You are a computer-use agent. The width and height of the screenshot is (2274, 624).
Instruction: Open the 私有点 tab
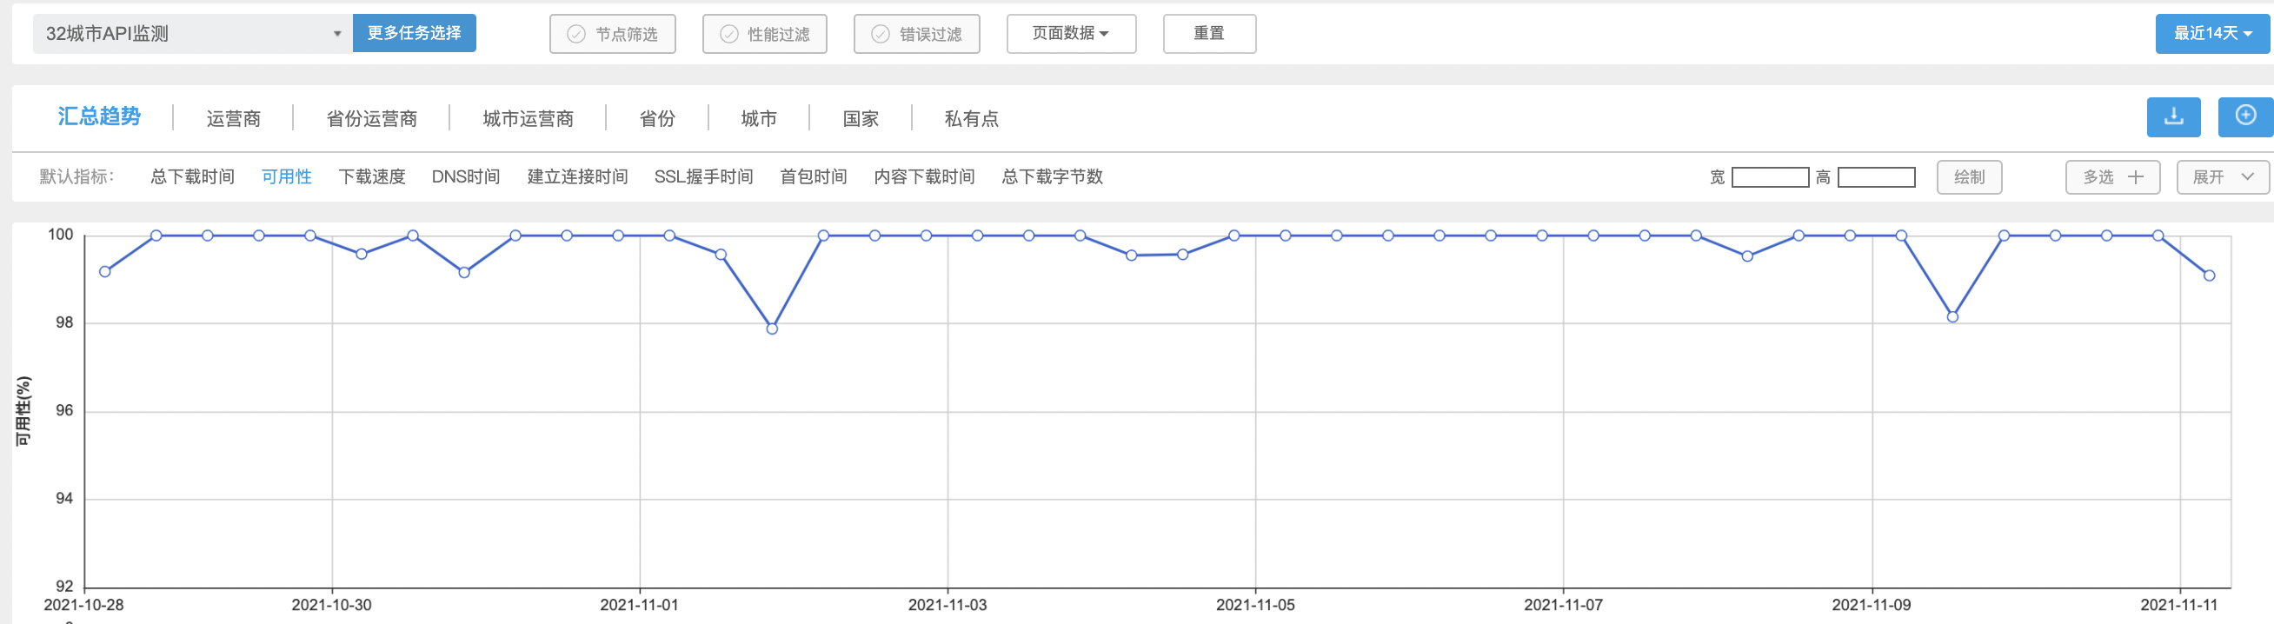971,119
